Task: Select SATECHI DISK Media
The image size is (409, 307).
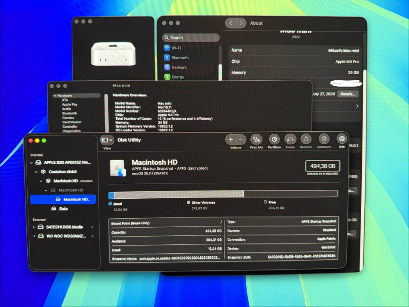Action: click(x=60, y=227)
